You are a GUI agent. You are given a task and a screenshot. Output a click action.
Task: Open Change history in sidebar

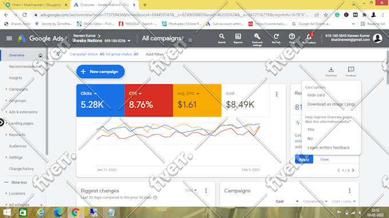click(21, 169)
